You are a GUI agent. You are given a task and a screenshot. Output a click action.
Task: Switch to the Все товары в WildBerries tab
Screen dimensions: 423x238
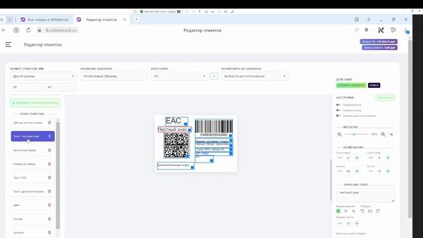[45, 19]
